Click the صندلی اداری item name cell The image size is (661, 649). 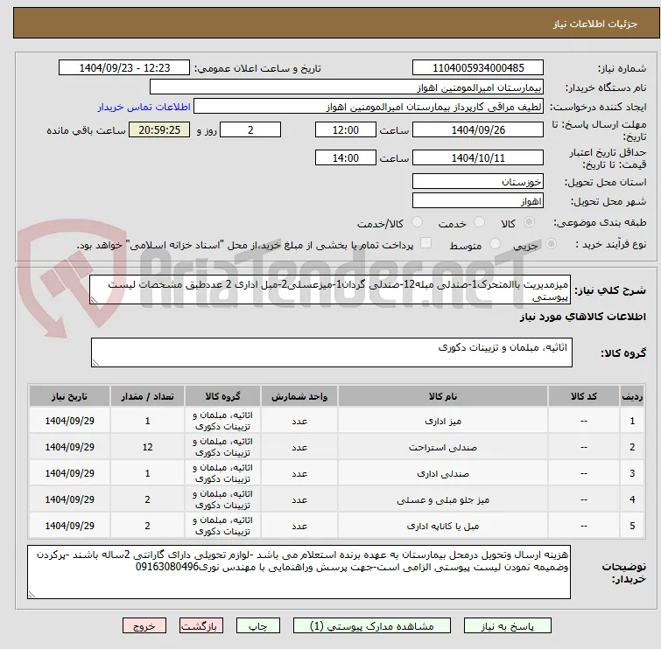(x=443, y=473)
